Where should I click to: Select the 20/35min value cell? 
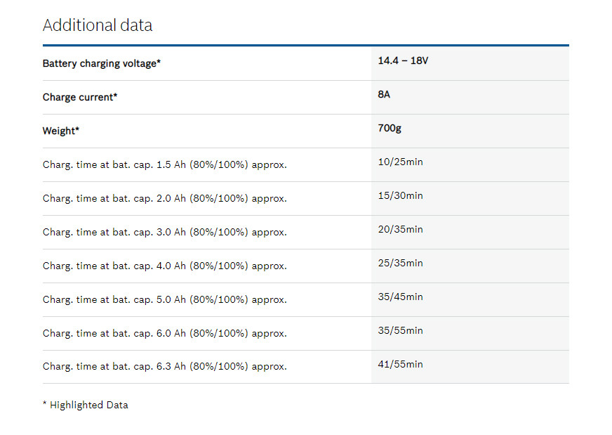point(400,230)
